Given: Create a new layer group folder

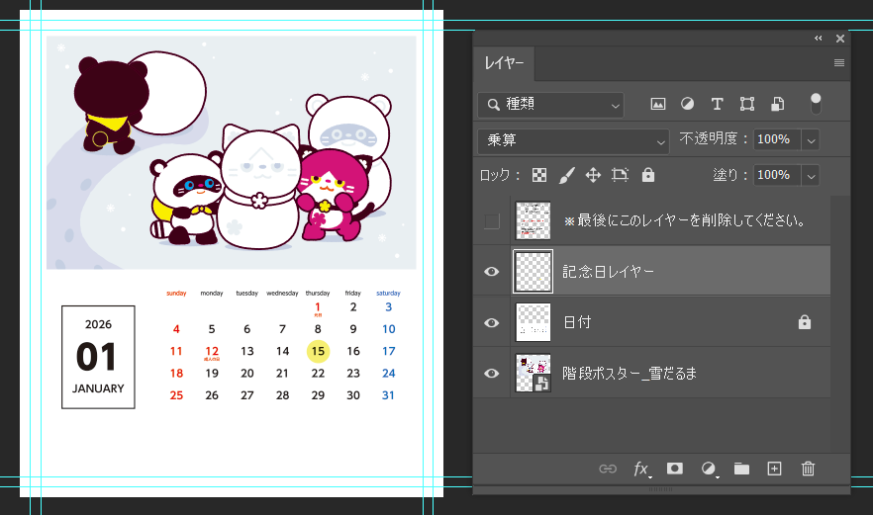Looking at the screenshot, I should [x=741, y=469].
